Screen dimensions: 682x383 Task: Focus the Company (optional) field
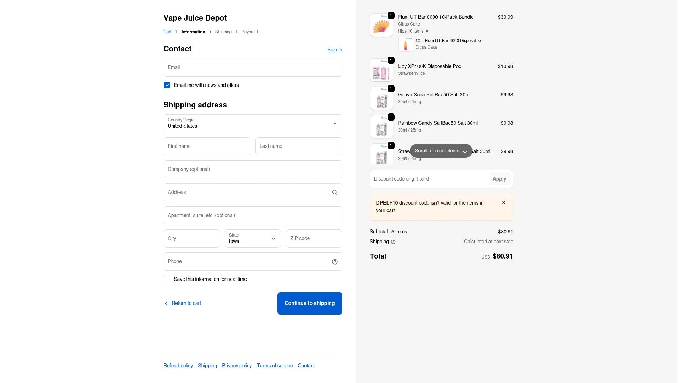coord(253,169)
